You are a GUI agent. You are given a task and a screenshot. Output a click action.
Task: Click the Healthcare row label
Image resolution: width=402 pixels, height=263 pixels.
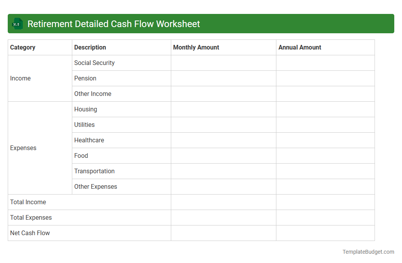tap(89, 140)
